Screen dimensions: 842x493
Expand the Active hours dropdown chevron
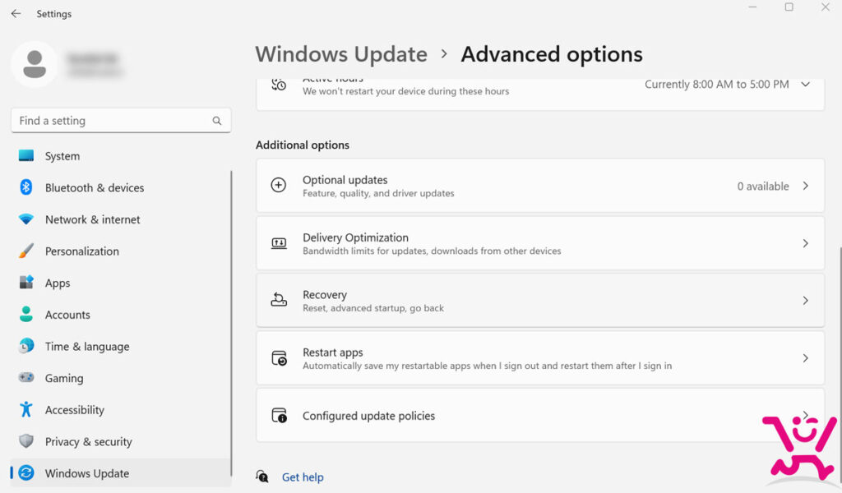(x=806, y=85)
